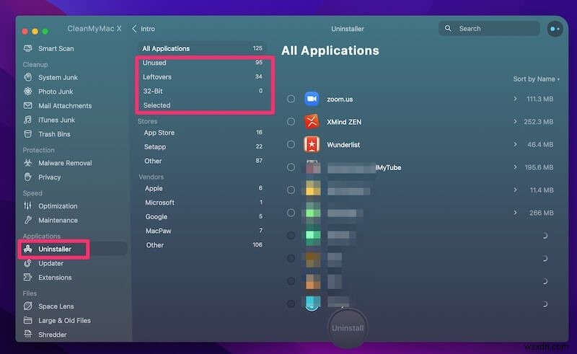This screenshot has width=577, height=354.
Task: Click iTunes Junk music note icon
Action: click(x=27, y=120)
